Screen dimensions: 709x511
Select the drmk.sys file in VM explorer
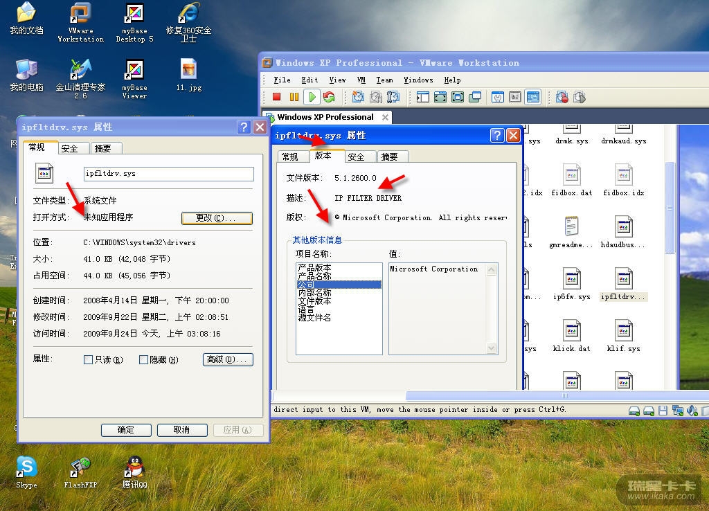click(x=571, y=134)
